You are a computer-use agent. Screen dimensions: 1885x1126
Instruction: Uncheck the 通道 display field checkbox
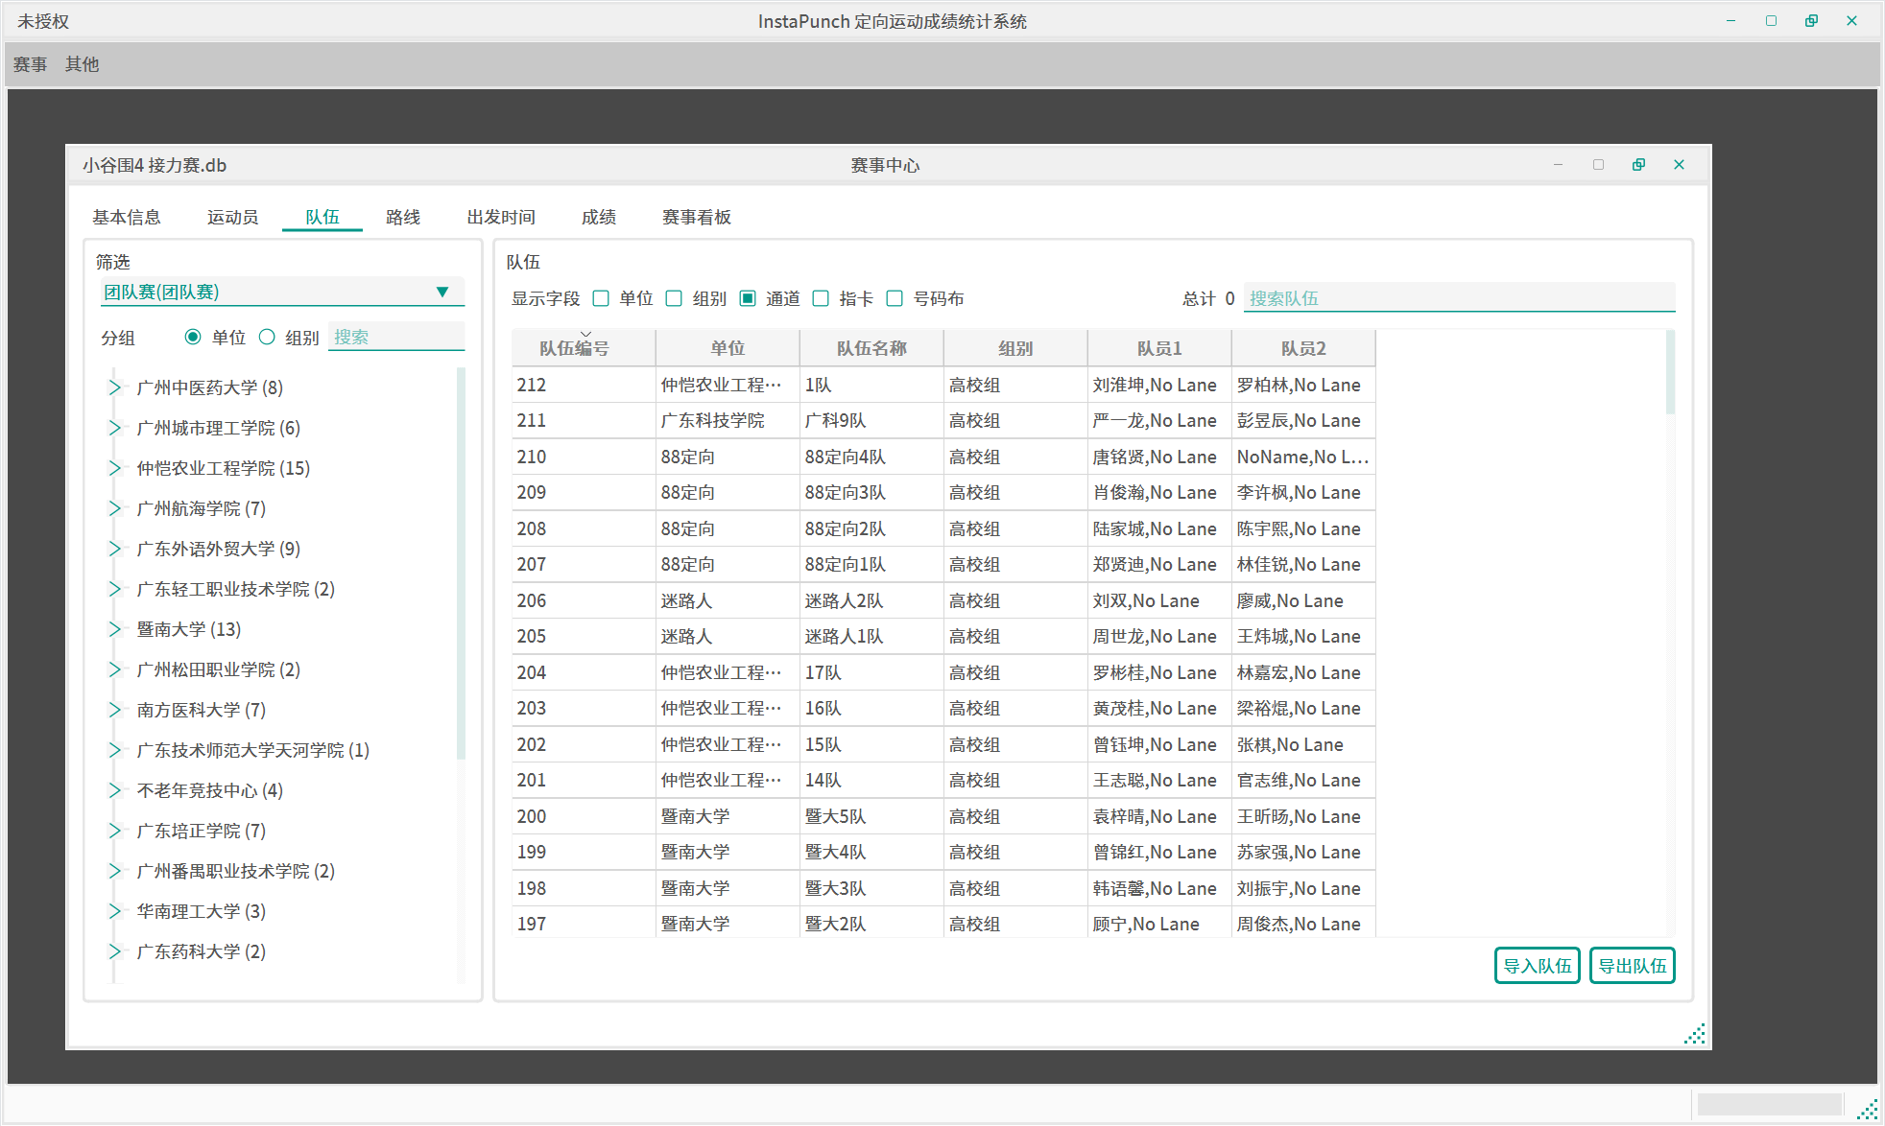coord(748,298)
